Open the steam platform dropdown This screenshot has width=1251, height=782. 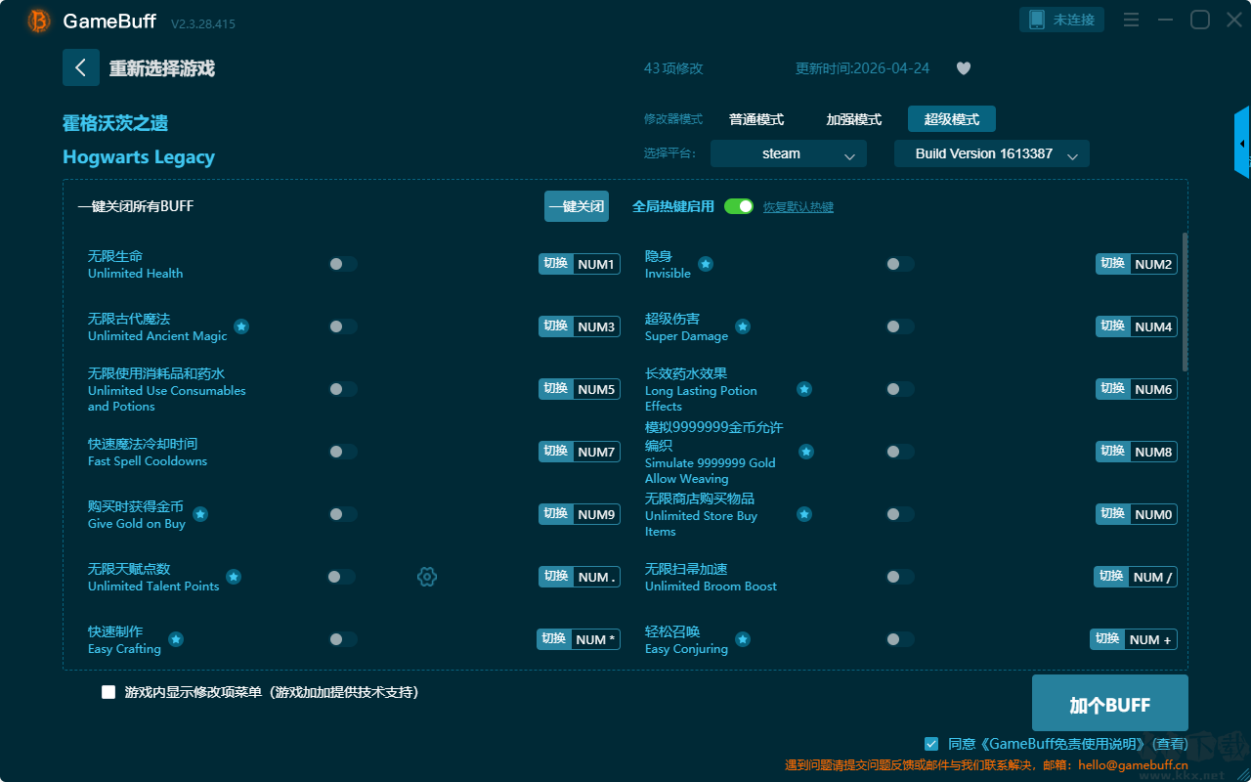tap(789, 153)
